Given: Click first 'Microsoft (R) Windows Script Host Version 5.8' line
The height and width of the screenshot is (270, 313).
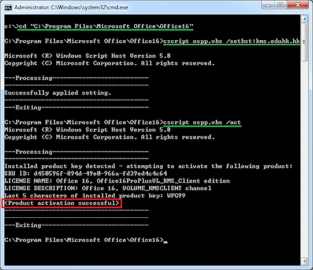Looking at the screenshot, I should pyautogui.click(x=88, y=56).
